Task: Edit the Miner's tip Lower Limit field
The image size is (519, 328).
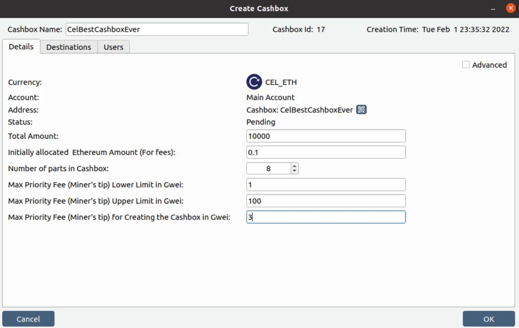Action: click(326, 185)
